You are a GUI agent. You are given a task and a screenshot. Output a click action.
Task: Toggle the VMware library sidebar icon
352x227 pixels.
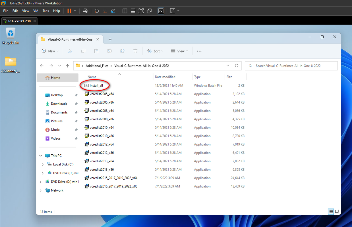tap(125, 11)
